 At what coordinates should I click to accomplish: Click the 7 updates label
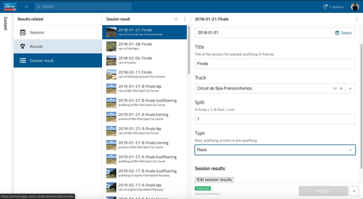pyautogui.click(x=336, y=7)
